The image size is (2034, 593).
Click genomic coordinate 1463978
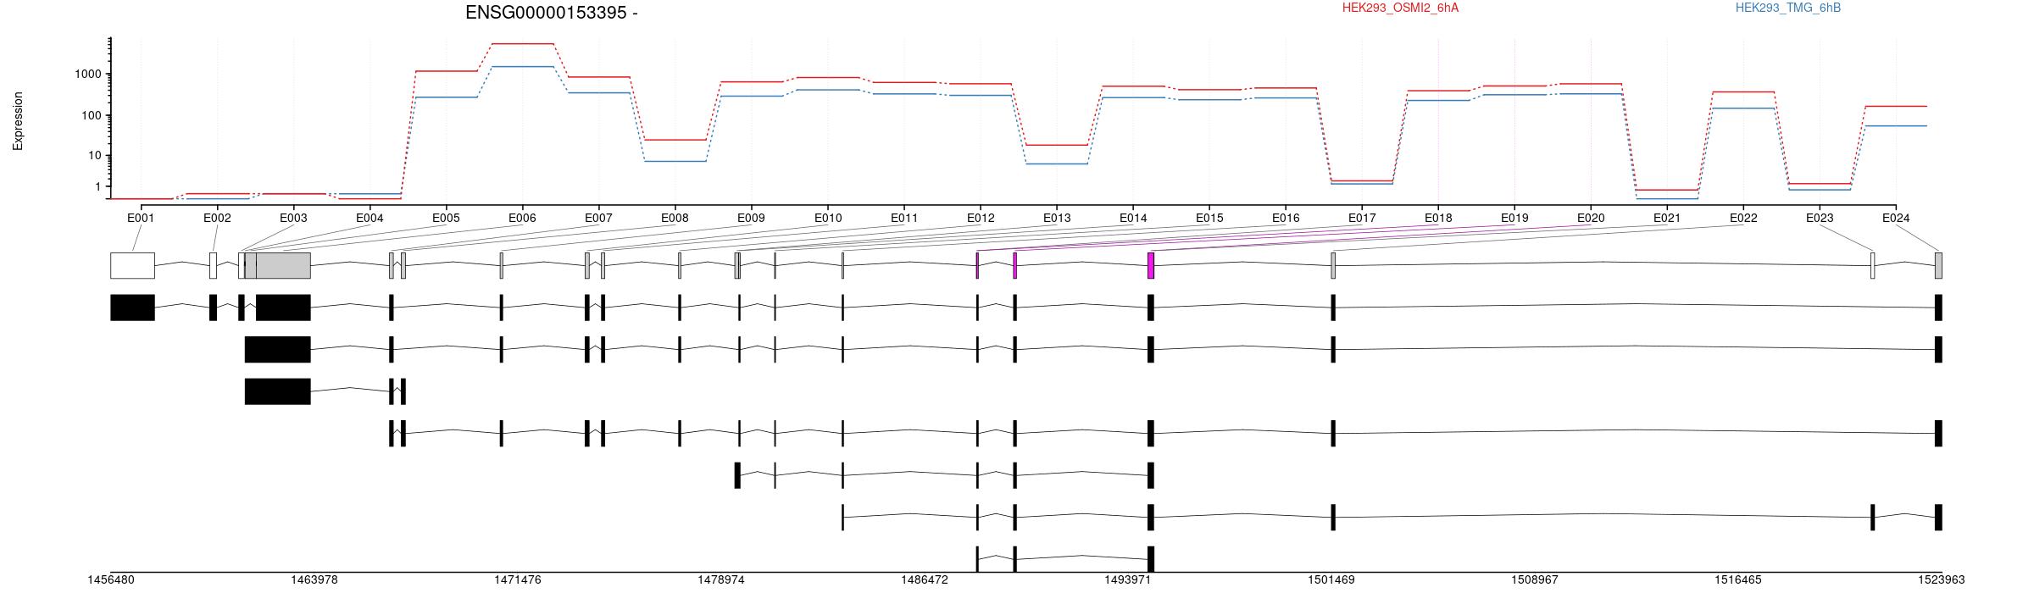[314, 580]
